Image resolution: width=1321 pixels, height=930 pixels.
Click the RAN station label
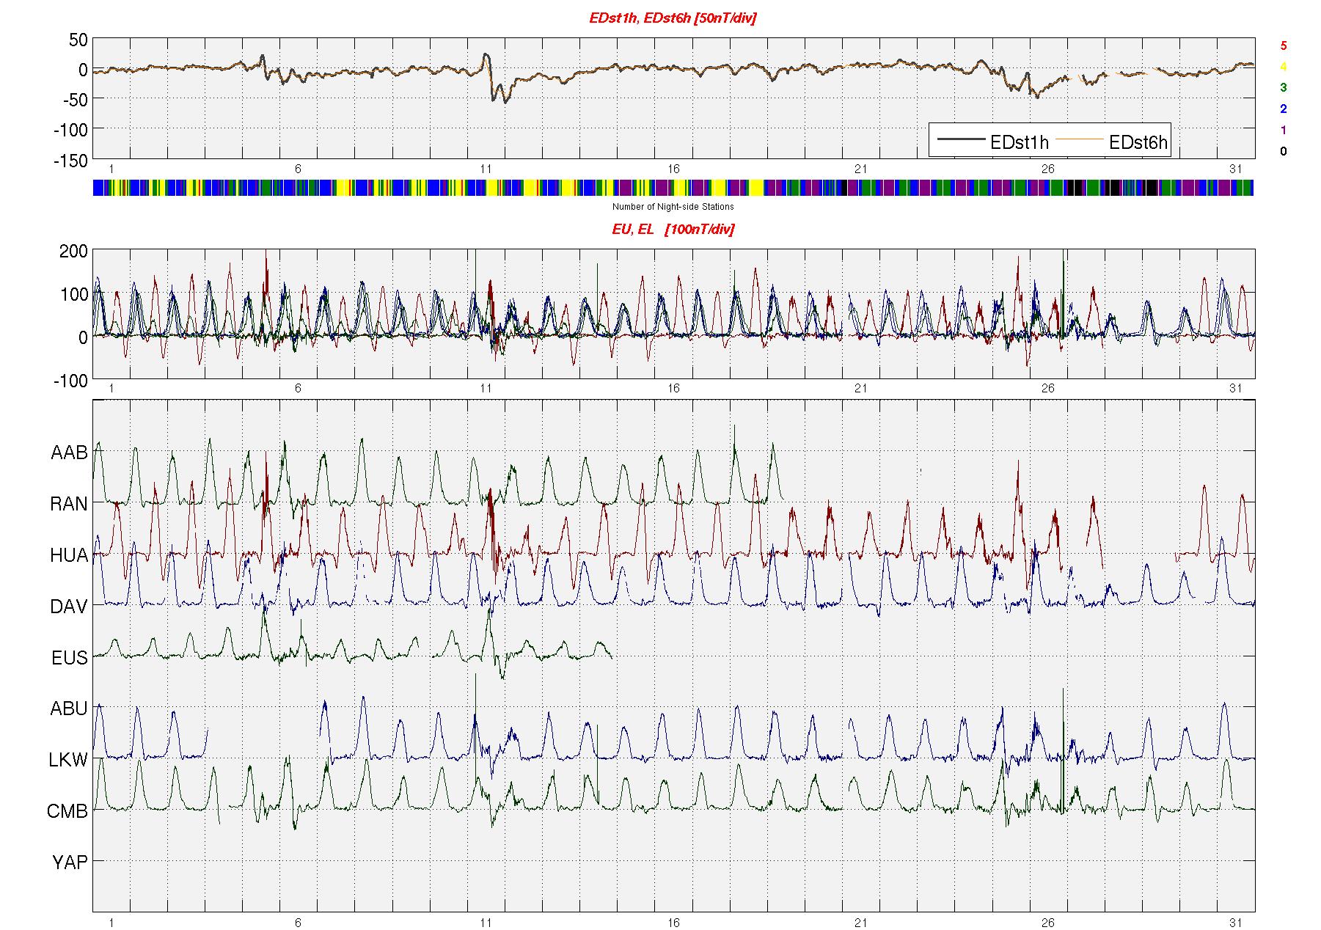coord(69,505)
